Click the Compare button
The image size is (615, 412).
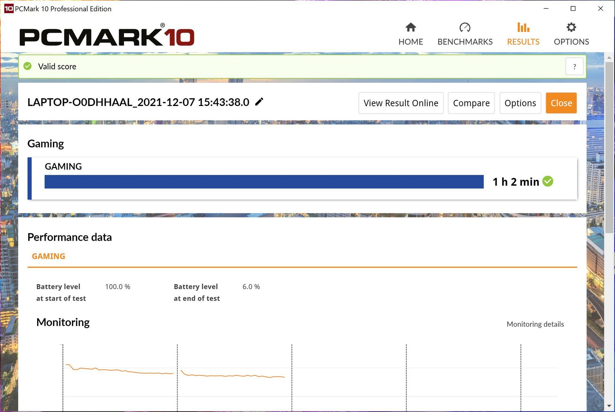tap(471, 103)
